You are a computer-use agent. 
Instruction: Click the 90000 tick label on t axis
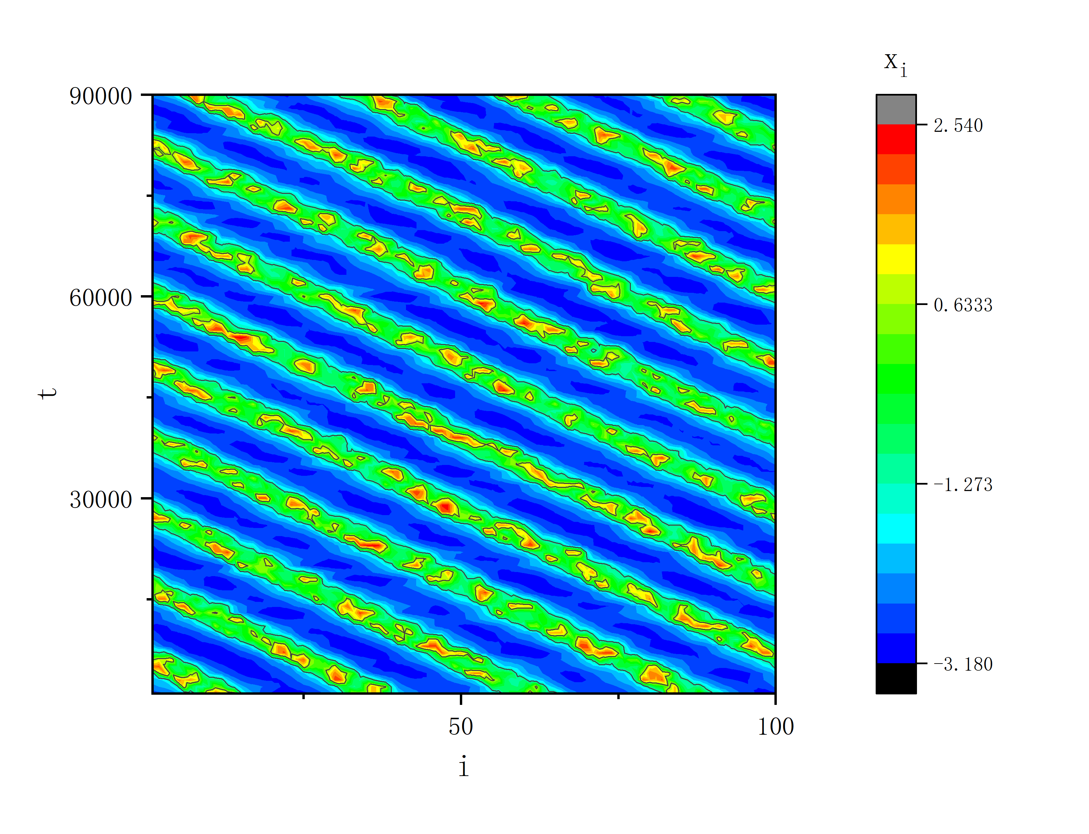coord(101,96)
